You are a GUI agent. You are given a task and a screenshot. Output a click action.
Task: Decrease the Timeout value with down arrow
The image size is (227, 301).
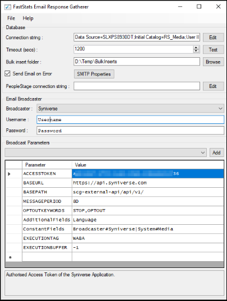pos(196,52)
